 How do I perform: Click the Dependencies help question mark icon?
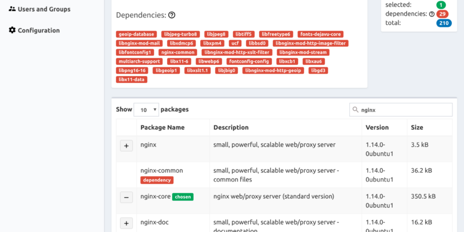(172, 16)
